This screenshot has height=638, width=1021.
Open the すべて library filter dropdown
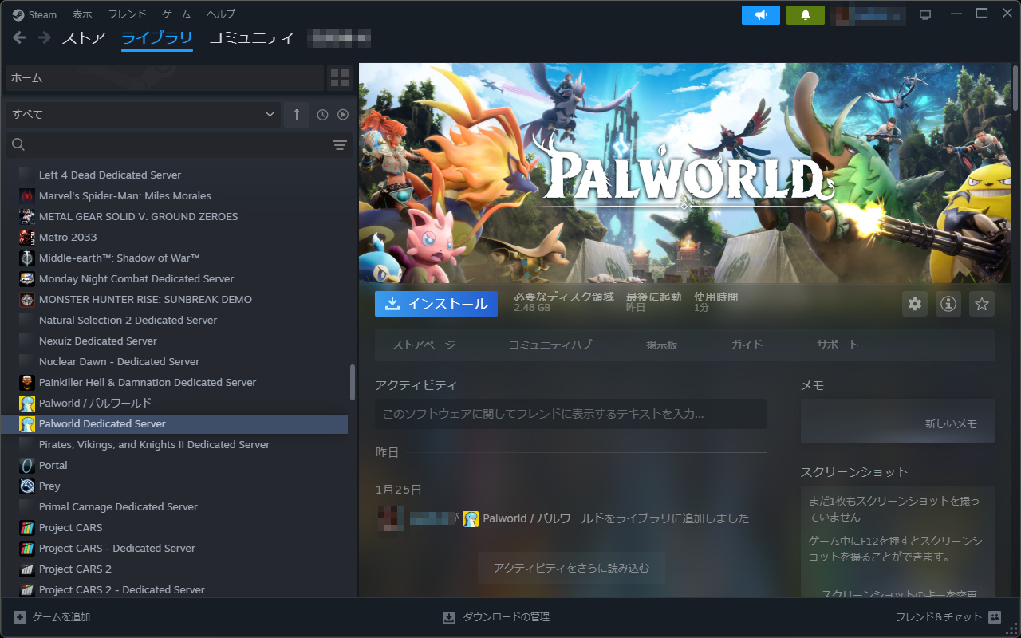(143, 115)
